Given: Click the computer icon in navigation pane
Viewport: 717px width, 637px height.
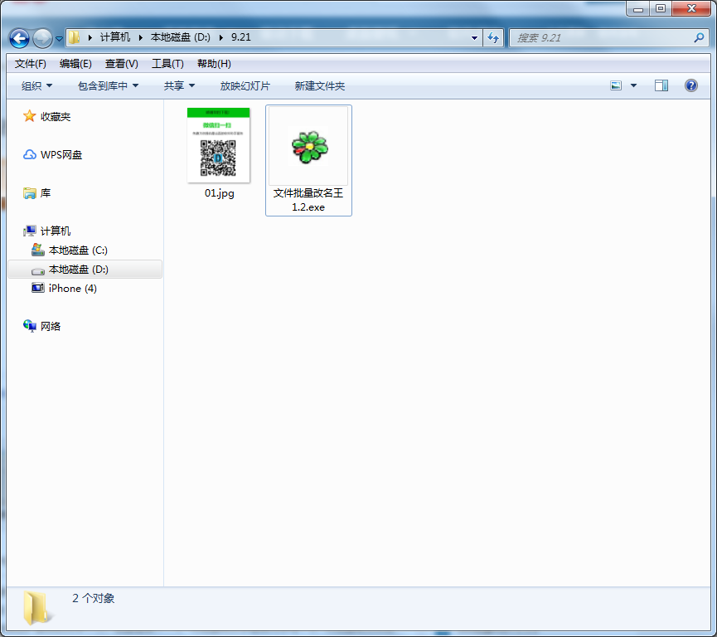Looking at the screenshot, I should click(x=30, y=231).
